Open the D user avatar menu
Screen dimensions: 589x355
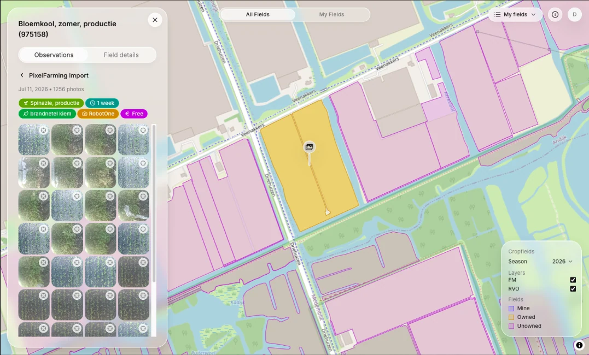[574, 15]
